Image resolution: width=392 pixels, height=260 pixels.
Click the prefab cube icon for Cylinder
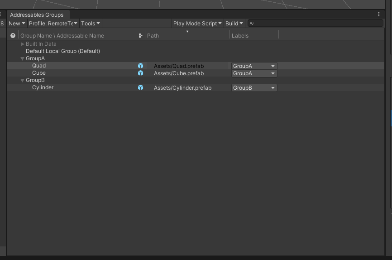[140, 87]
